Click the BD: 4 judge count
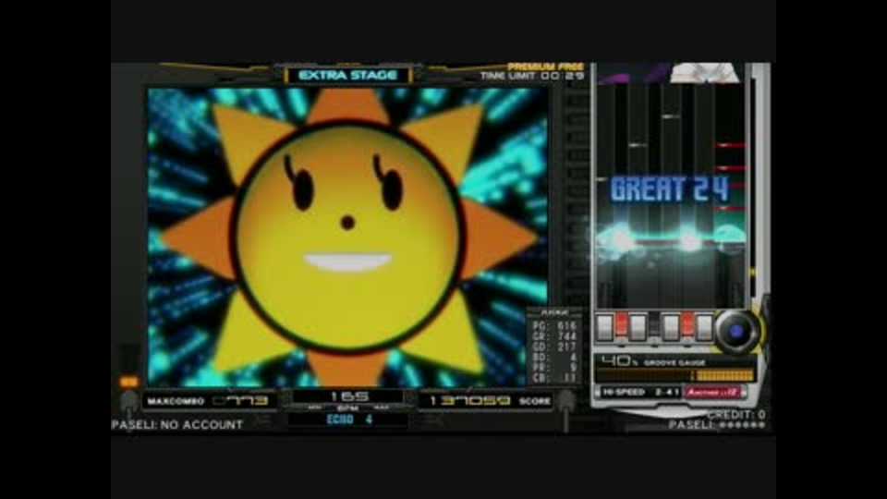Image resolution: width=887 pixels, height=499 pixels. pos(554,357)
